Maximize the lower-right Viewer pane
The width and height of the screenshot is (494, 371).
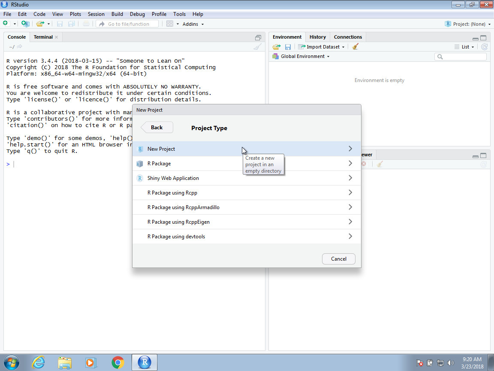[x=483, y=155]
